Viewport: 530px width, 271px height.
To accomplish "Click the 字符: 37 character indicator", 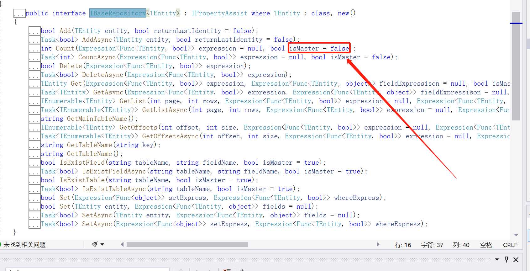I will coord(432,245).
